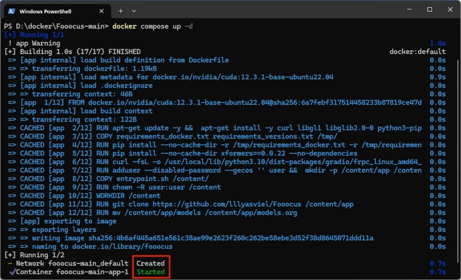Viewport: 461px width, 280px height.
Task: Click 'transferring context: 46B' line
Action: 70,94
